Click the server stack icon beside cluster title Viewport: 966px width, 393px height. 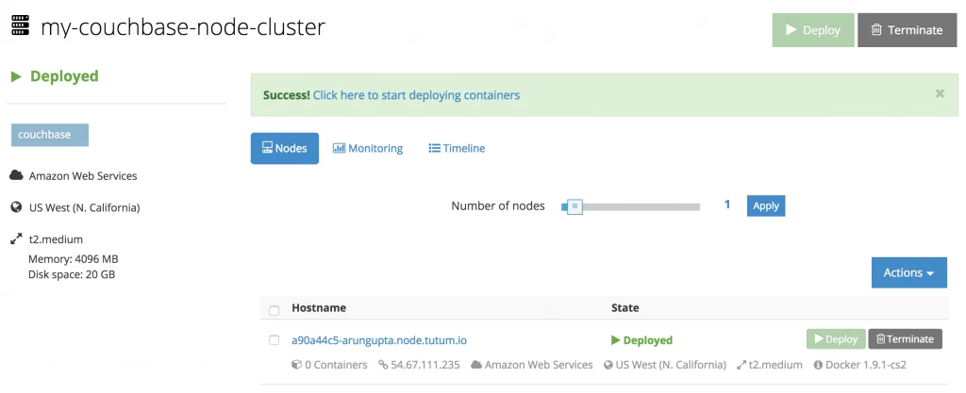point(21,26)
